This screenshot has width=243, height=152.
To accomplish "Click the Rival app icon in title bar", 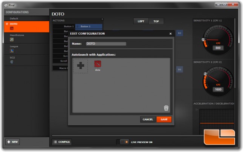I will pos(6,5).
